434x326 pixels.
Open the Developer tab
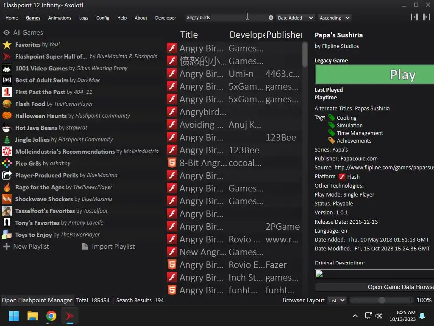(x=166, y=18)
